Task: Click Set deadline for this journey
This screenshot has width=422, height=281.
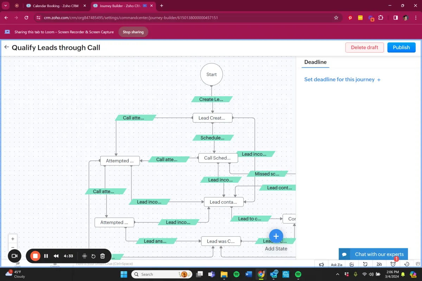Action: pos(342,79)
